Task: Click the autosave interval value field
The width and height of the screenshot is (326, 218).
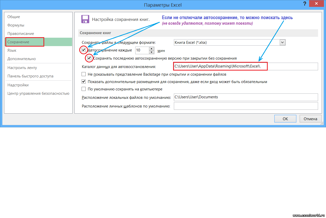Action: (x=142, y=50)
